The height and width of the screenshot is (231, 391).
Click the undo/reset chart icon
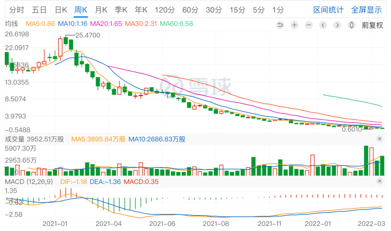pyautogui.click(x=280, y=25)
